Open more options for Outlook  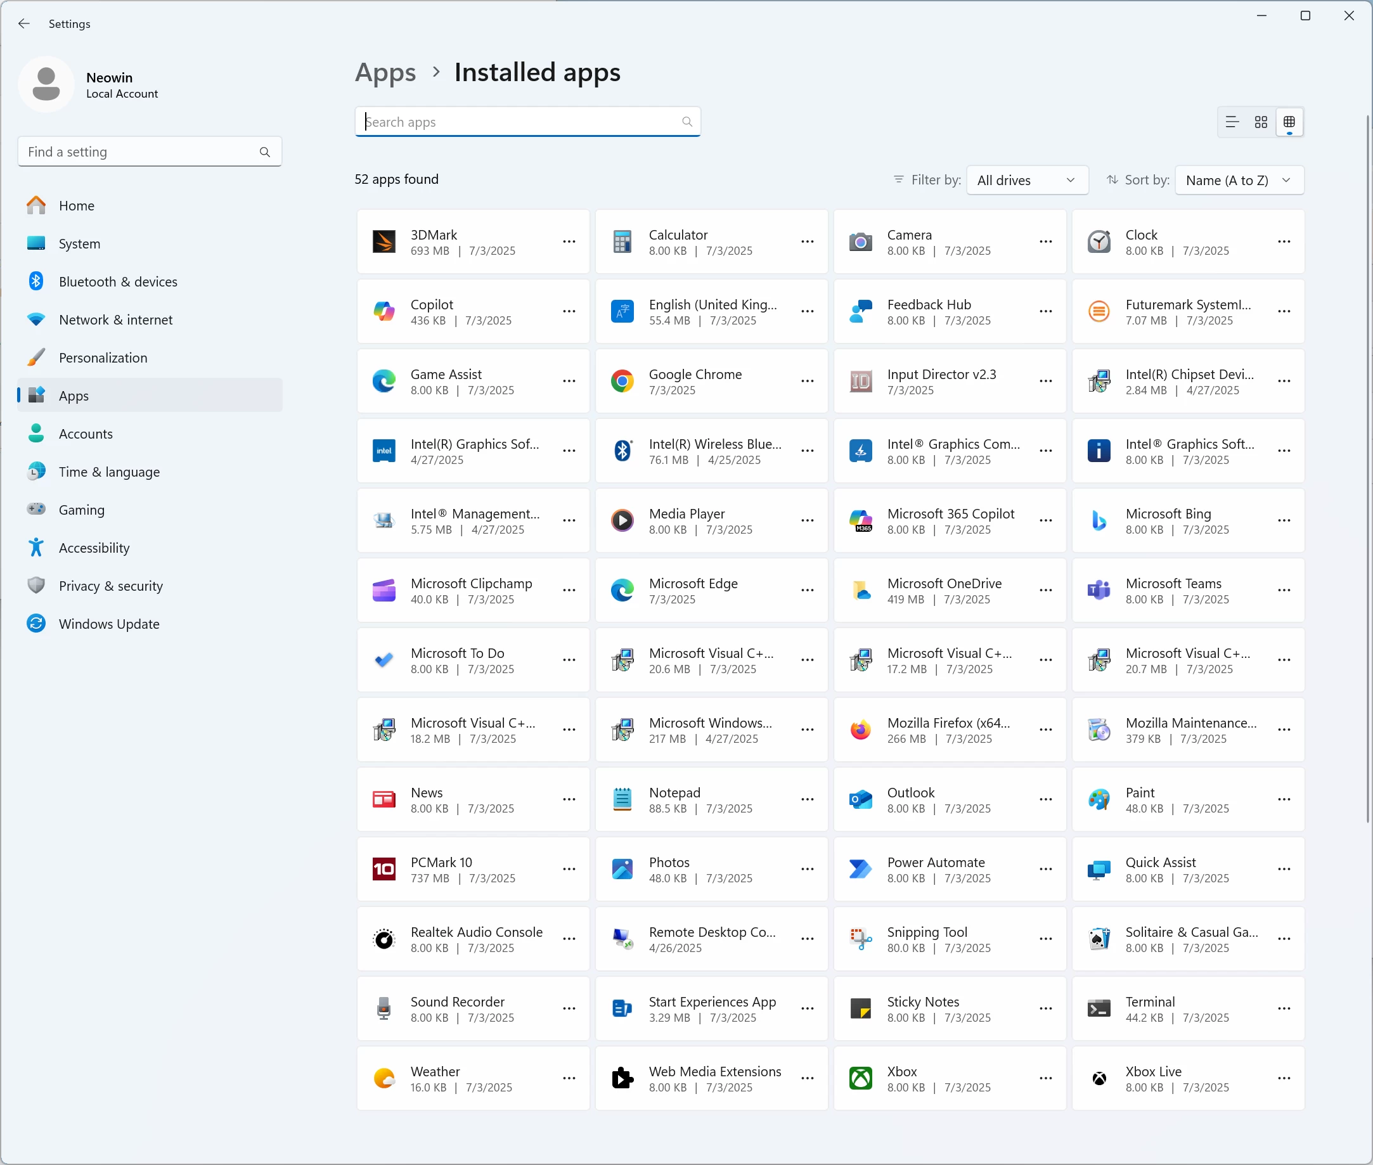pyautogui.click(x=1045, y=800)
